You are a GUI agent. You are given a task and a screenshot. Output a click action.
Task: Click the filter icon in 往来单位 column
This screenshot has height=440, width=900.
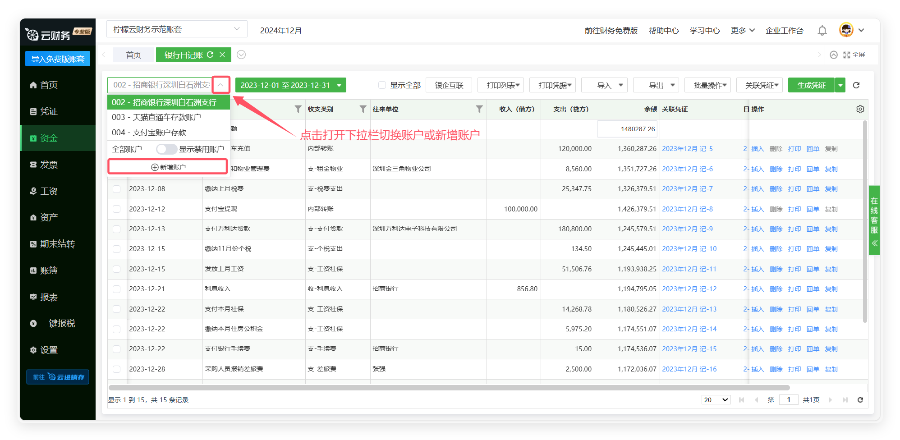479,109
